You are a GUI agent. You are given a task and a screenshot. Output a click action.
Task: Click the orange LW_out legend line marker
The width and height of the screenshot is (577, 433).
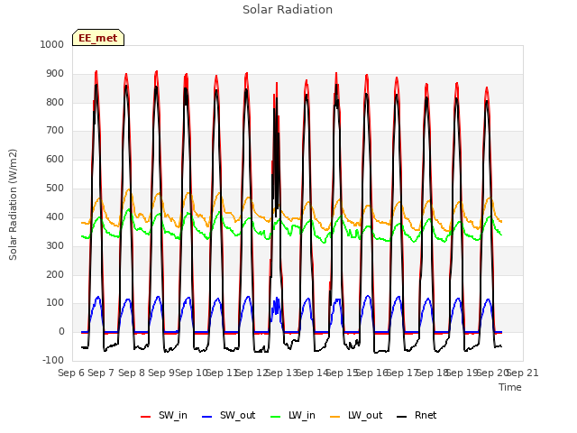coord(335,417)
